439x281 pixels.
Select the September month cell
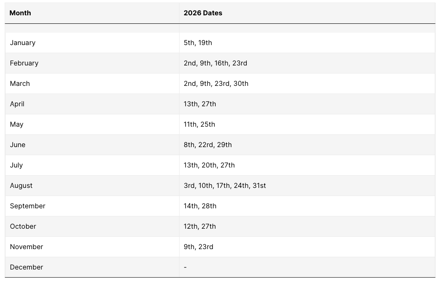pyautogui.click(x=28, y=206)
